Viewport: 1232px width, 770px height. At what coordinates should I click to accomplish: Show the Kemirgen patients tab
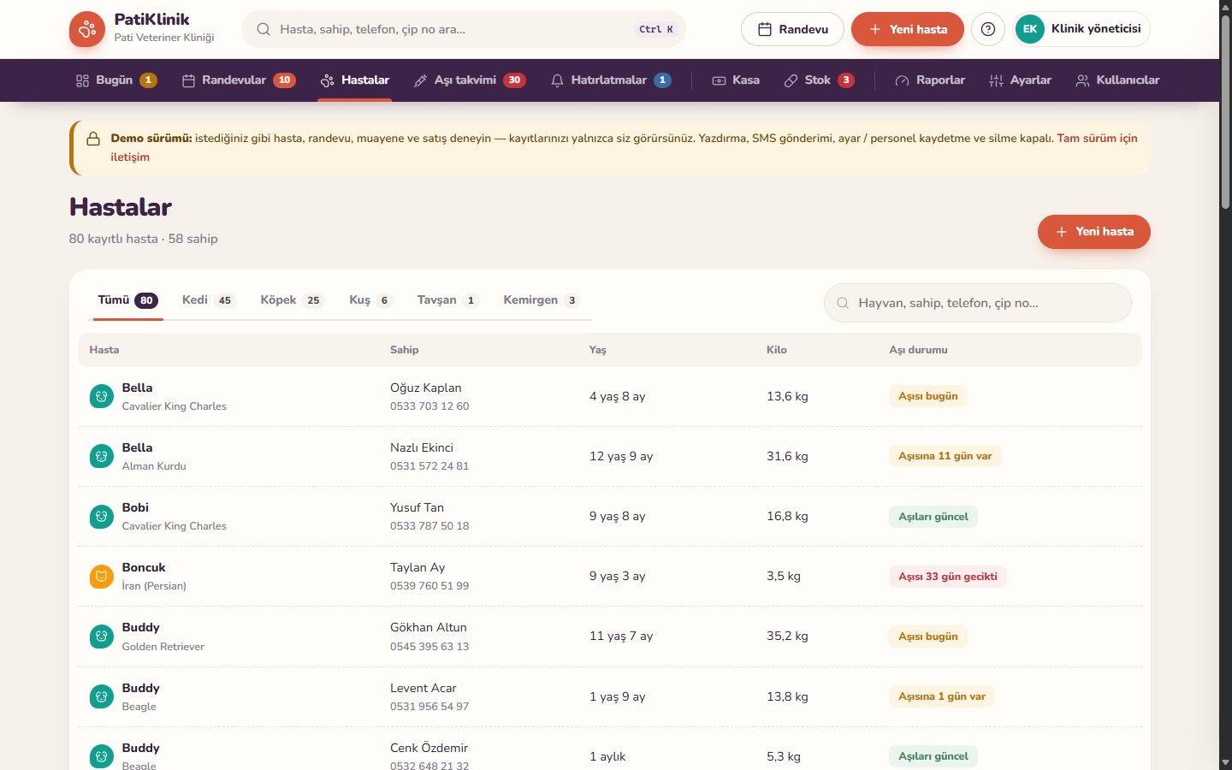[x=541, y=300]
